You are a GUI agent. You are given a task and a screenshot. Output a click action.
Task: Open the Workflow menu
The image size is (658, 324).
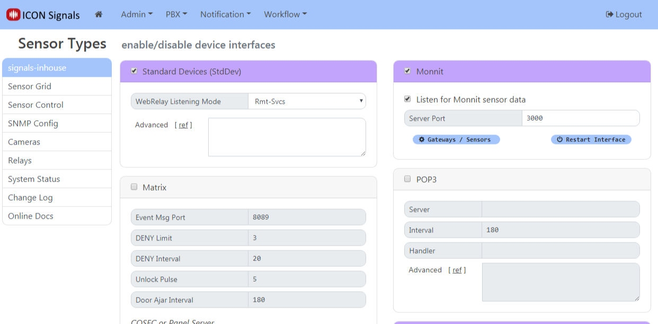click(x=285, y=14)
